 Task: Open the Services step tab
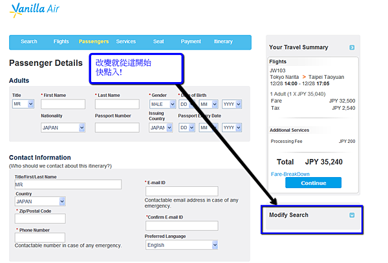126,41
